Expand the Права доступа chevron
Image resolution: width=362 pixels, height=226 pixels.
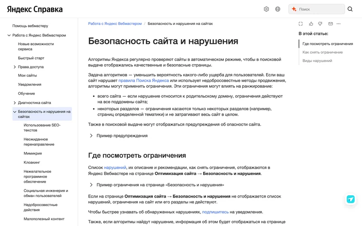click(14, 67)
